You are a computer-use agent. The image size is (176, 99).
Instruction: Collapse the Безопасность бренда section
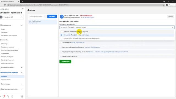[22, 73]
